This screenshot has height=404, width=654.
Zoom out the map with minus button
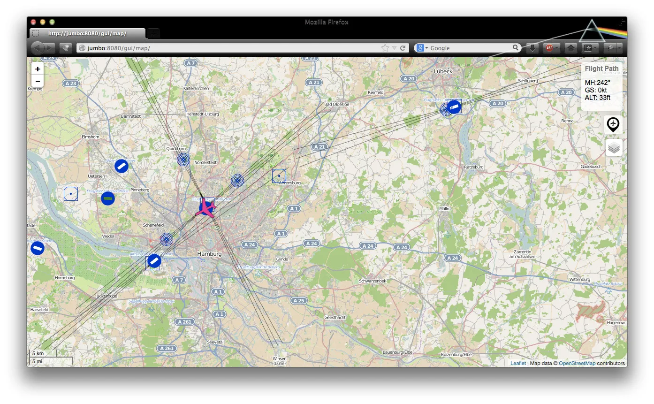point(38,81)
